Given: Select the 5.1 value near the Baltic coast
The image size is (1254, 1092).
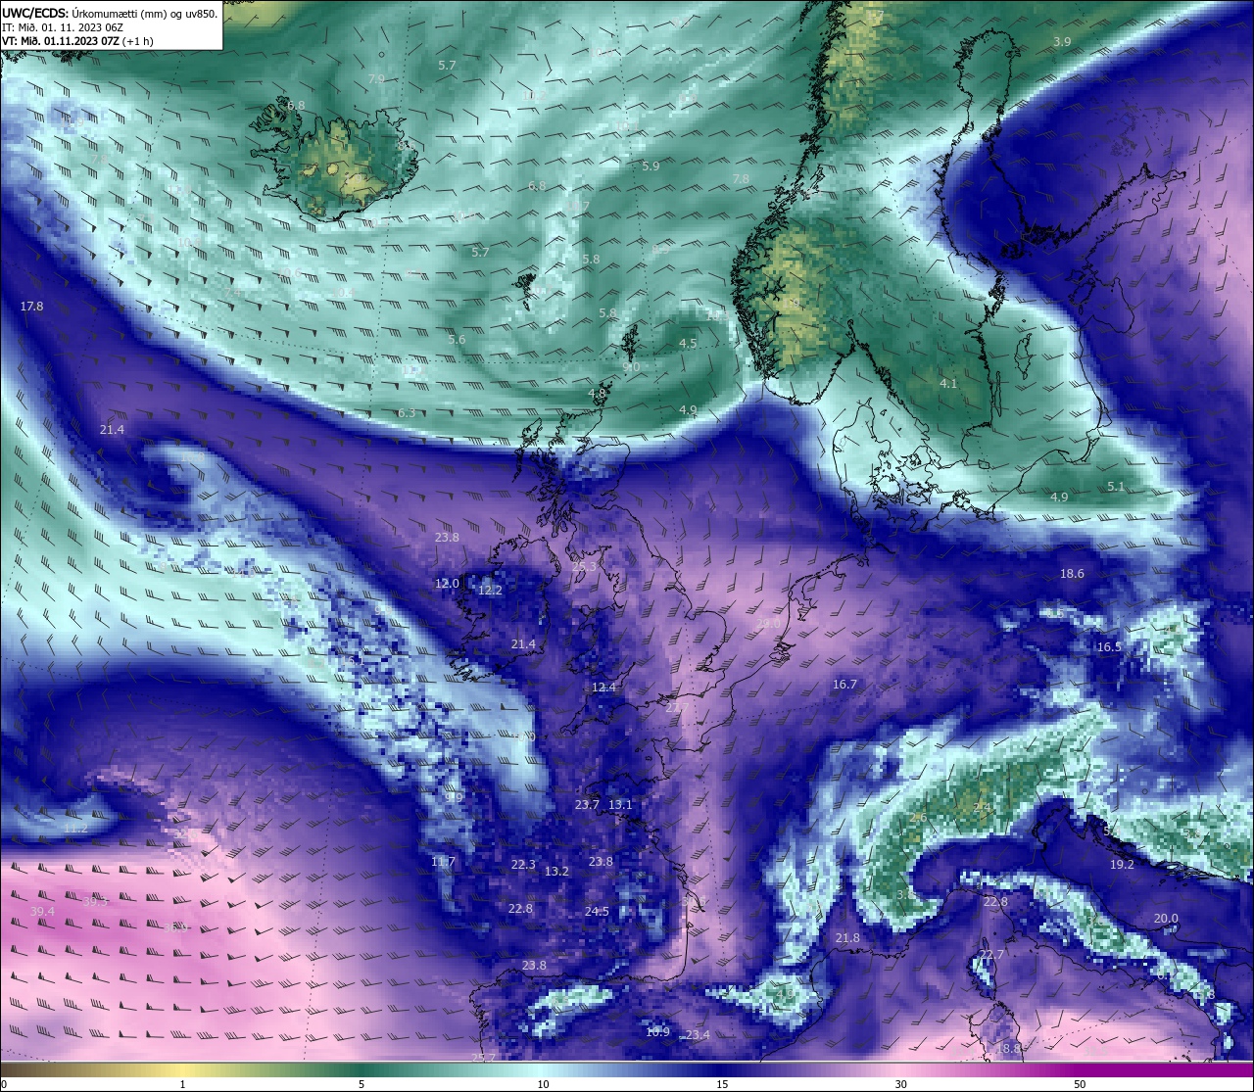Looking at the screenshot, I should 1117,487.
